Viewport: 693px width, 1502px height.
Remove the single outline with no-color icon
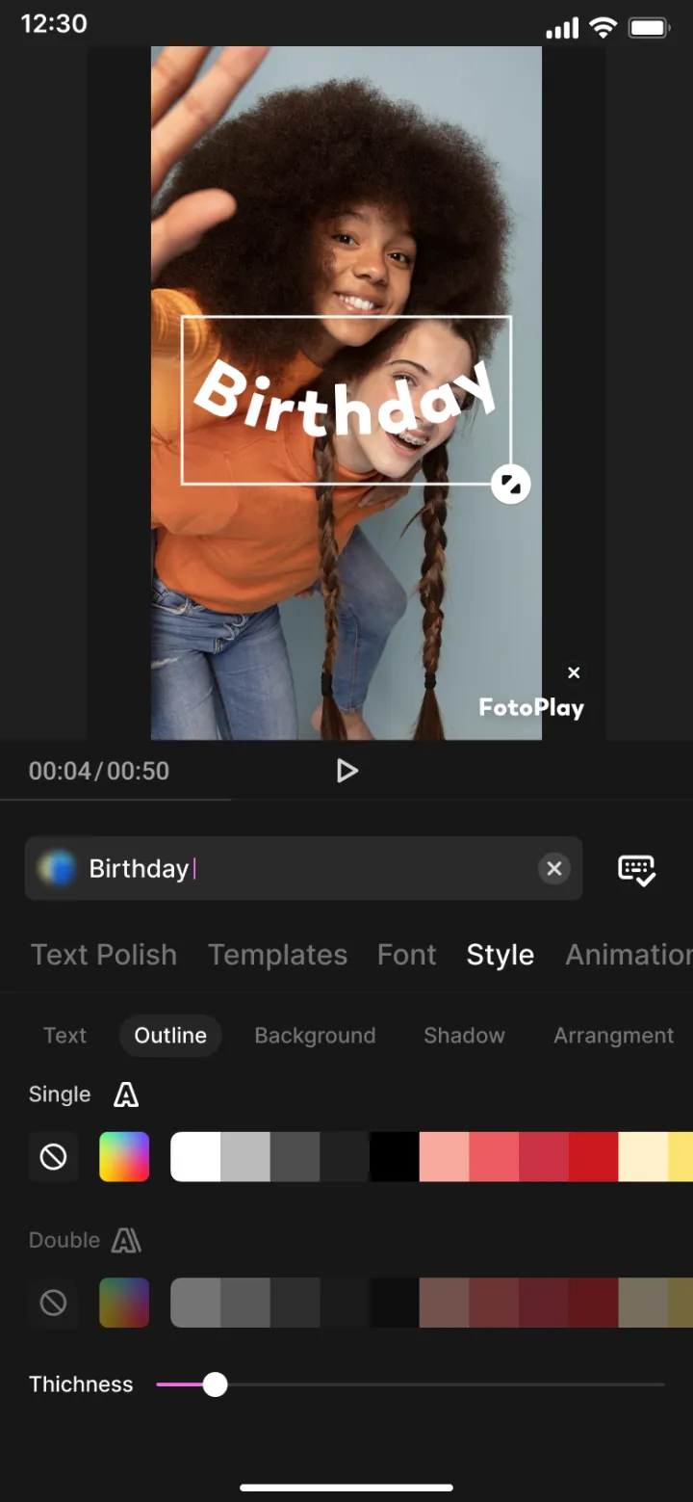tap(53, 1156)
